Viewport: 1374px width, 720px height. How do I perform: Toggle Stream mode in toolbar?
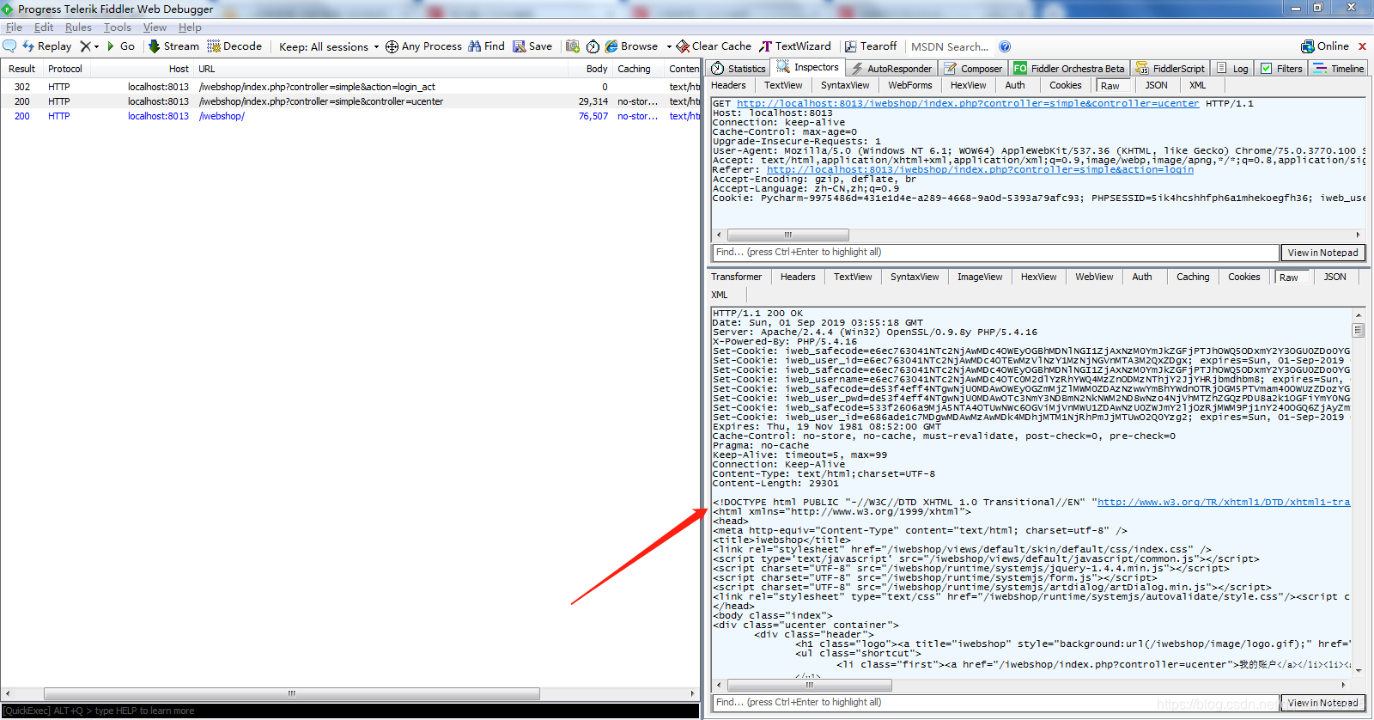pos(173,46)
